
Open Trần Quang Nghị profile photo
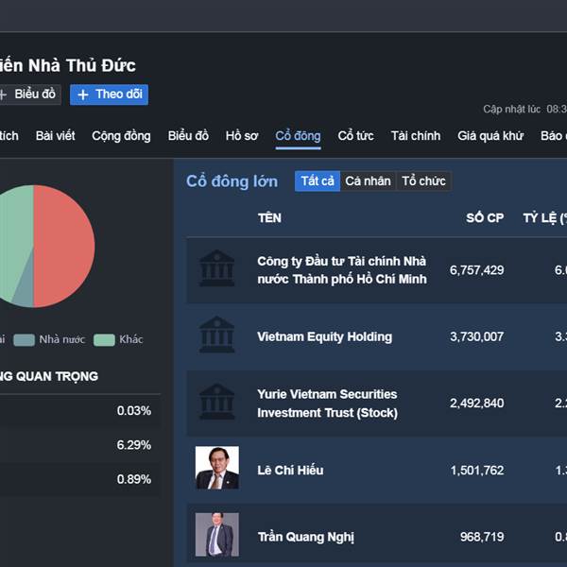point(217,535)
